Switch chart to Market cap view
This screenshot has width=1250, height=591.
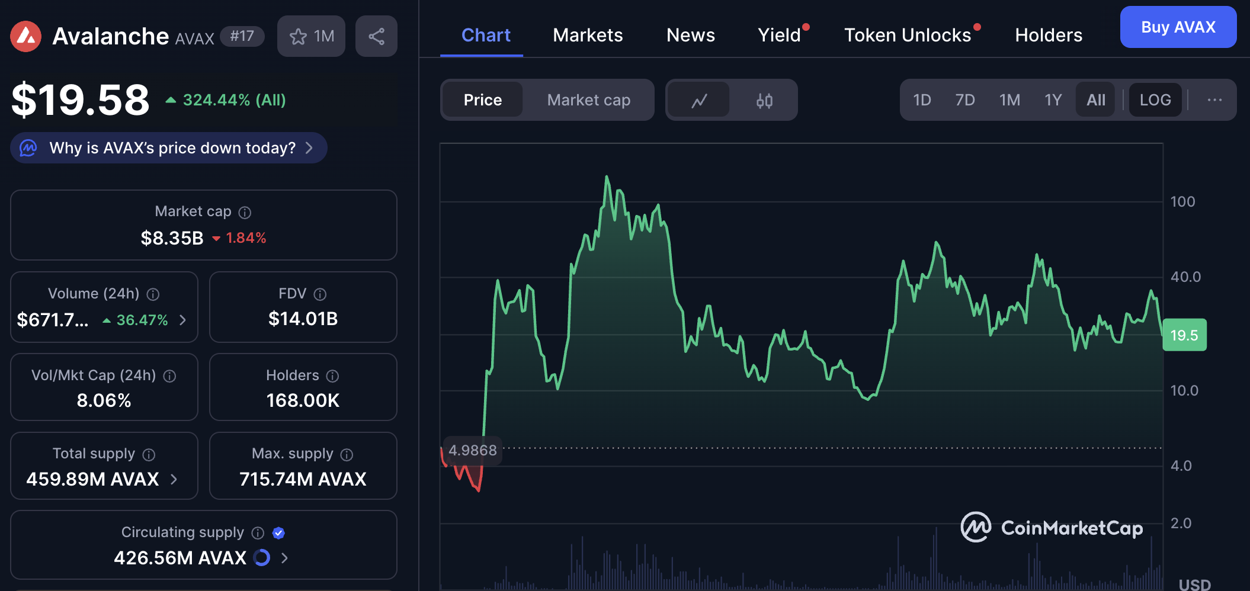point(588,100)
